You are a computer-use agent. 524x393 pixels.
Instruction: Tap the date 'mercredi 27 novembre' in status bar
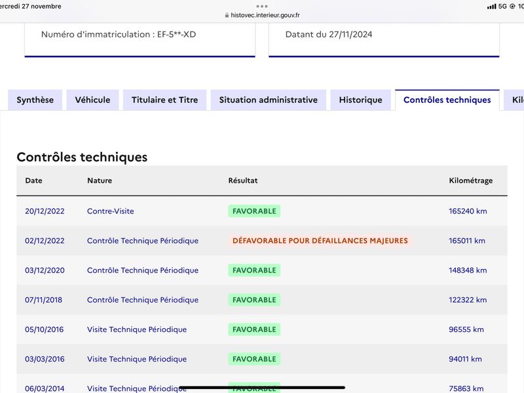[30, 6]
